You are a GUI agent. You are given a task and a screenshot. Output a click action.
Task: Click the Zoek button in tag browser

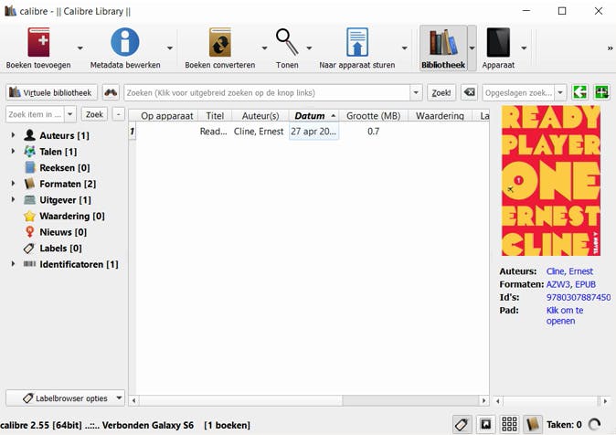tap(94, 114)
